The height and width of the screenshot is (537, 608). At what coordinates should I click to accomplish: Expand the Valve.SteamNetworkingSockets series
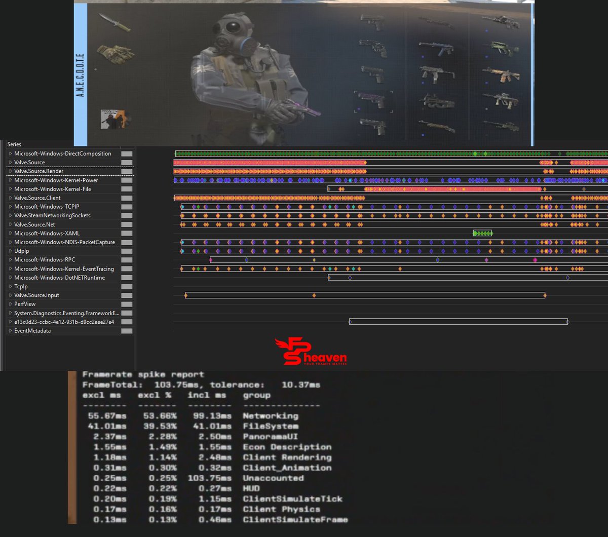tap(10, 216)
